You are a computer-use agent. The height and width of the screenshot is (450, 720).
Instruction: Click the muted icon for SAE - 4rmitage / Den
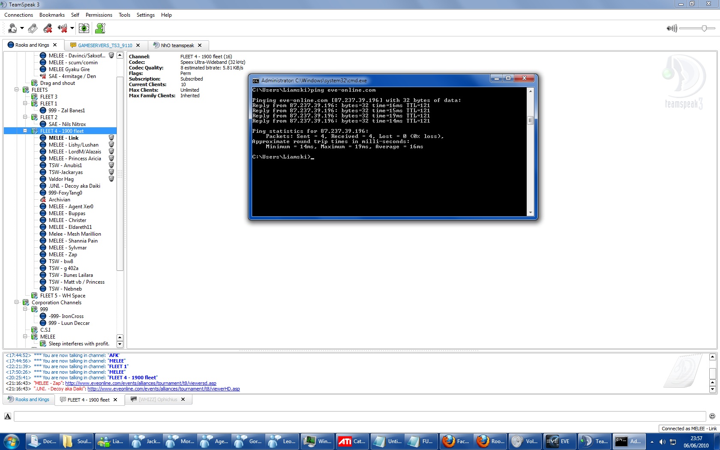(43, 76)
